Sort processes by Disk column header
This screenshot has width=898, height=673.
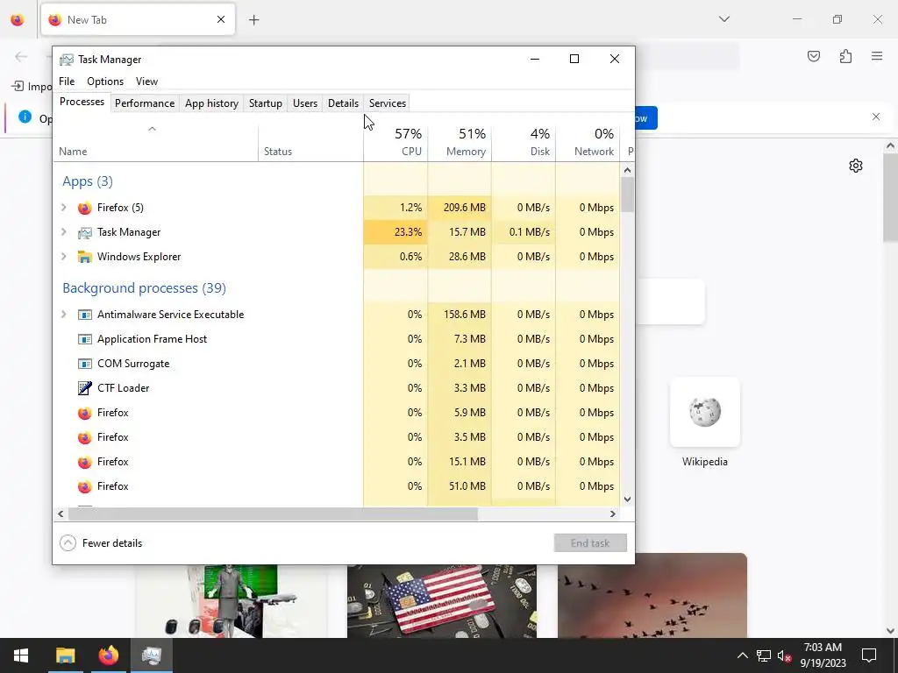(524, 142)
